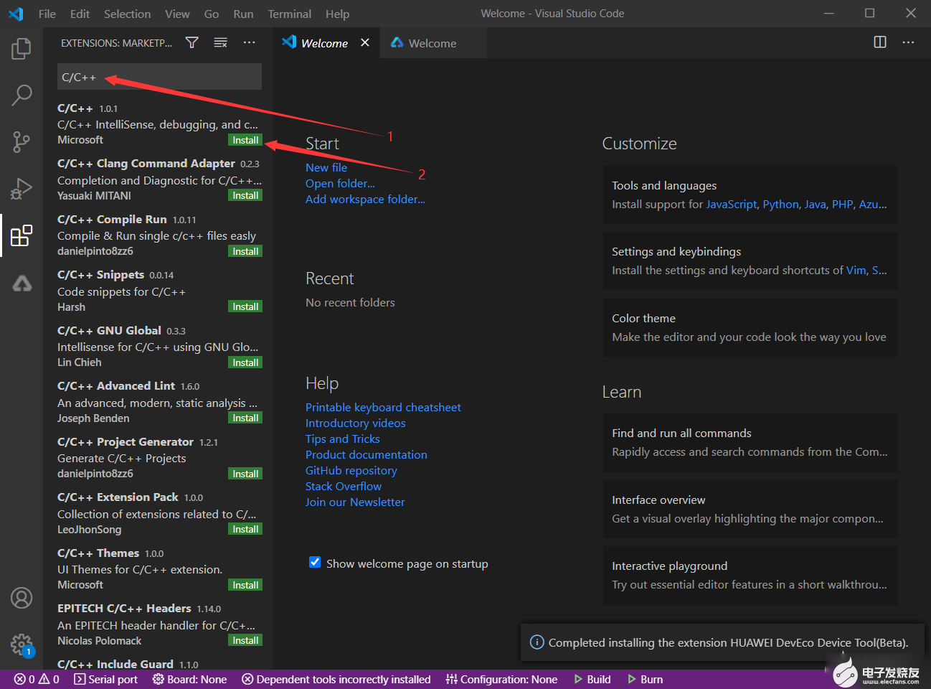Image resolution: width=931 pixels, height=689 pixels.
Task: Open the File menu
Action: point(47,14)
